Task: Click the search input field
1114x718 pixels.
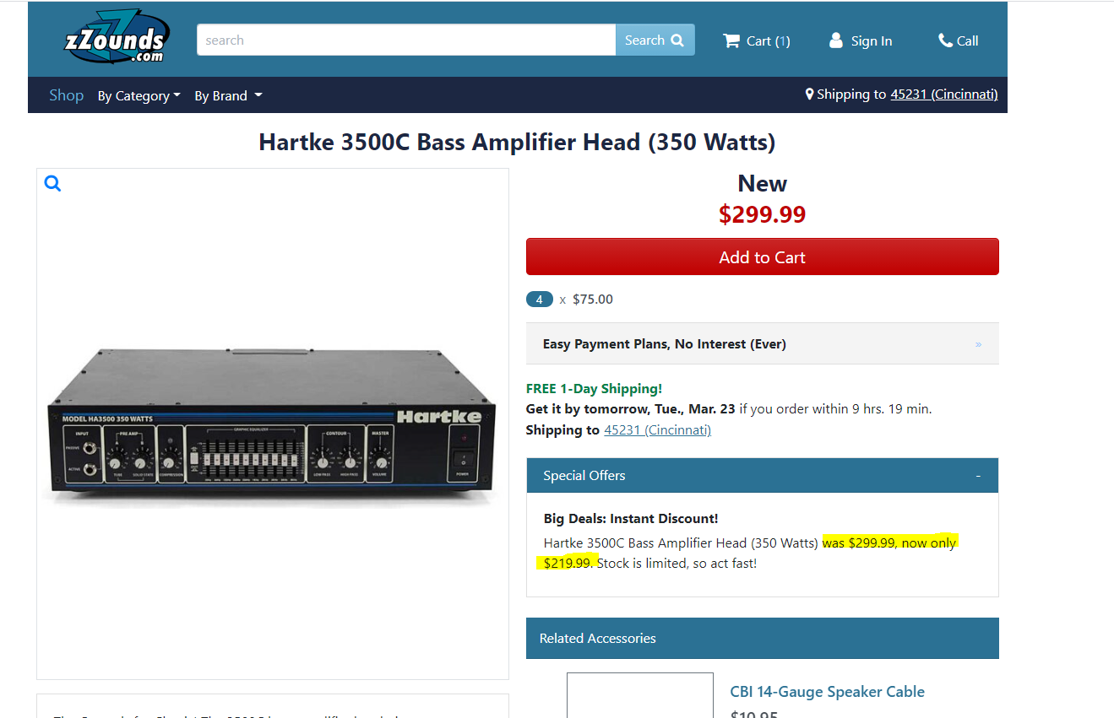Action: (x=406, y=40)
